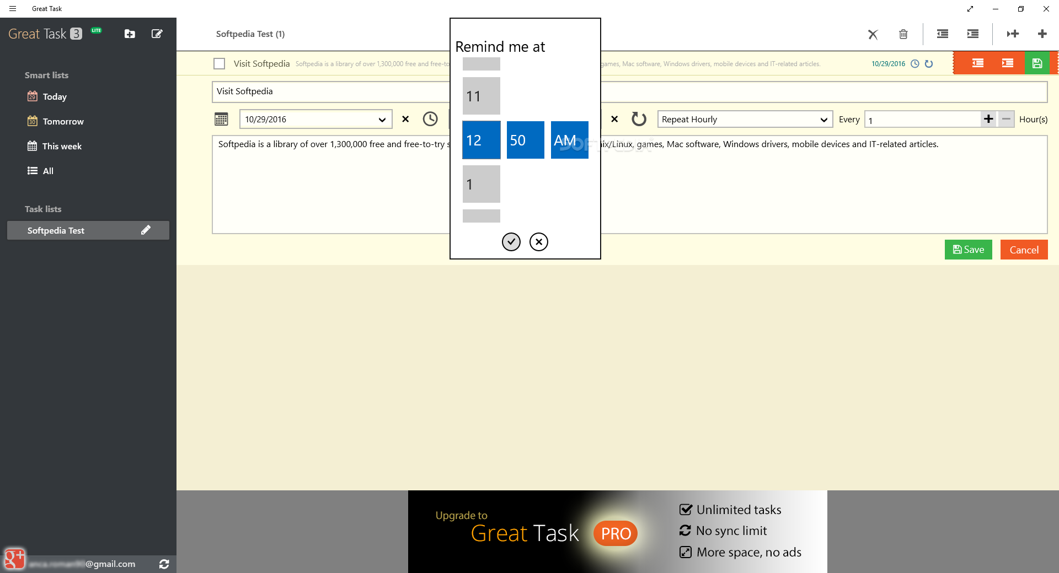Add a new task list folder icon

[130, 34]
